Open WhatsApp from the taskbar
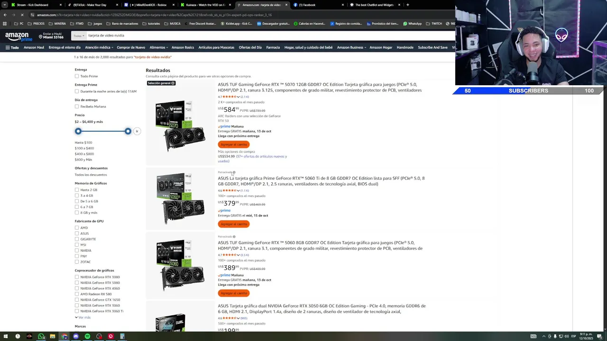Screen dimensions: 607x341 (x=41, y=336)
